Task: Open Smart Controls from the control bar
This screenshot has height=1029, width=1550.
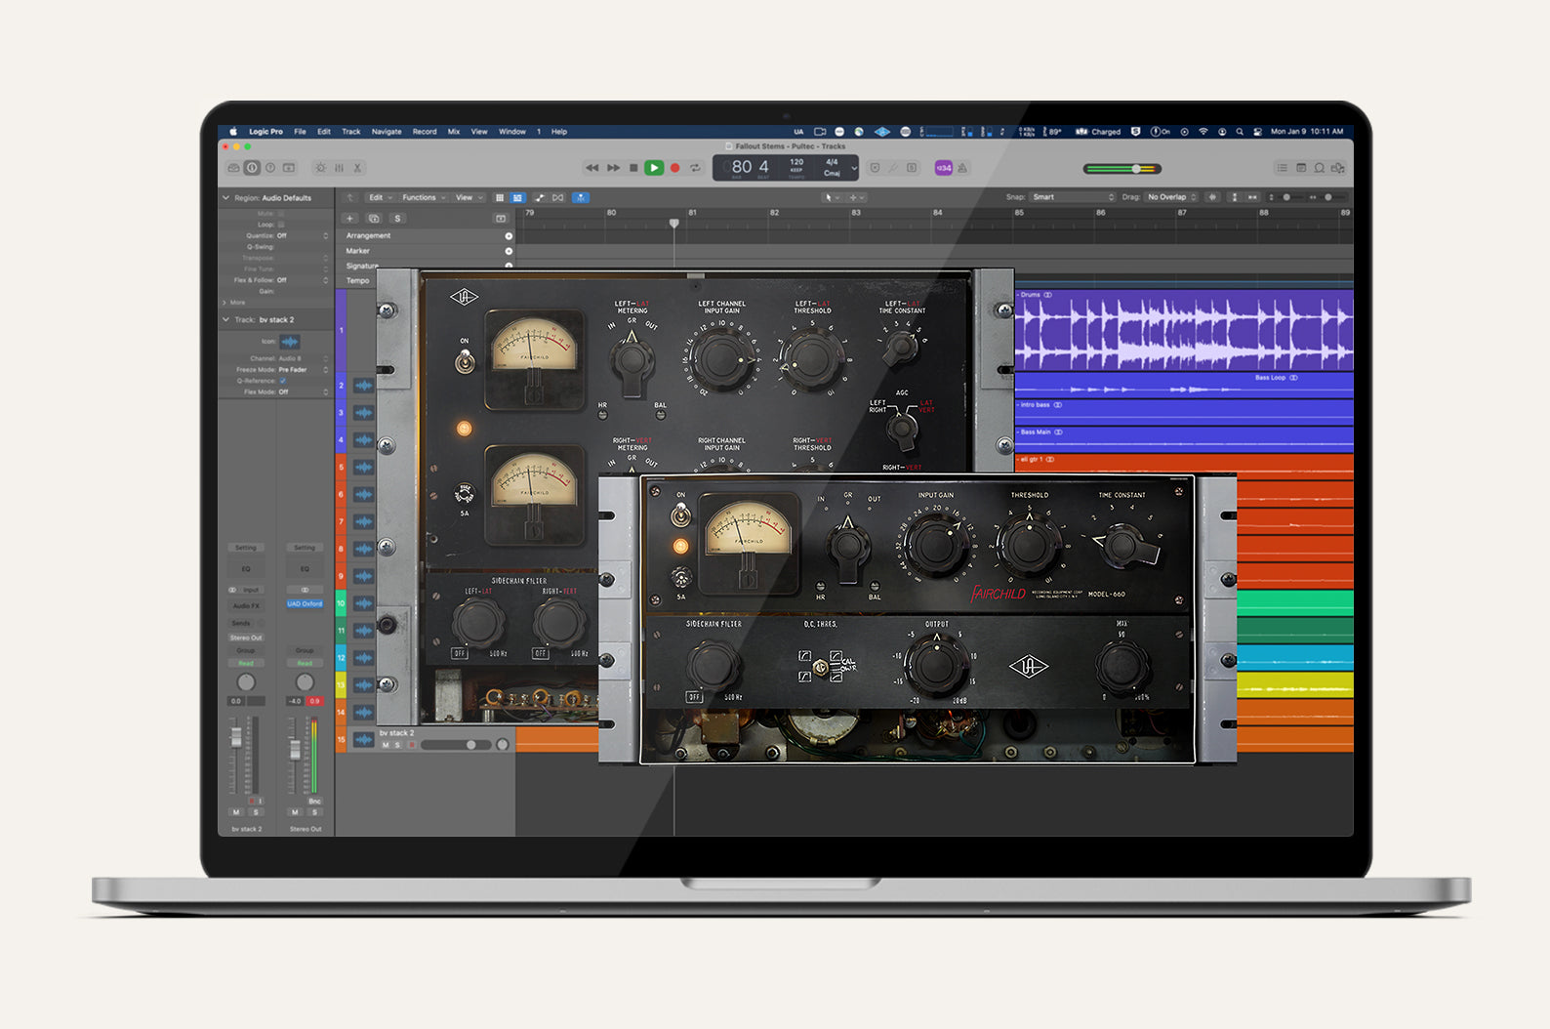Action: click(320, 168)
